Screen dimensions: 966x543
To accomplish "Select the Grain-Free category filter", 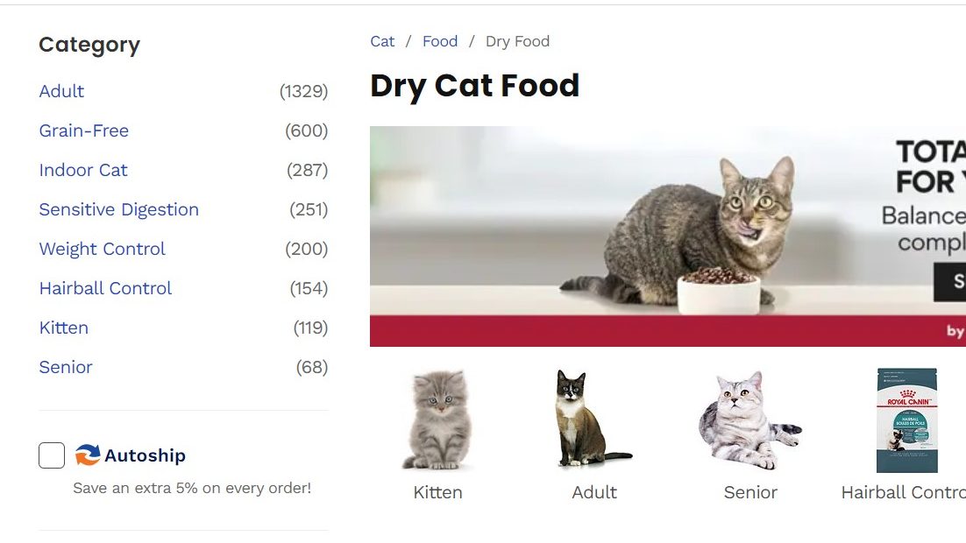I will click(x=84, y=130).
